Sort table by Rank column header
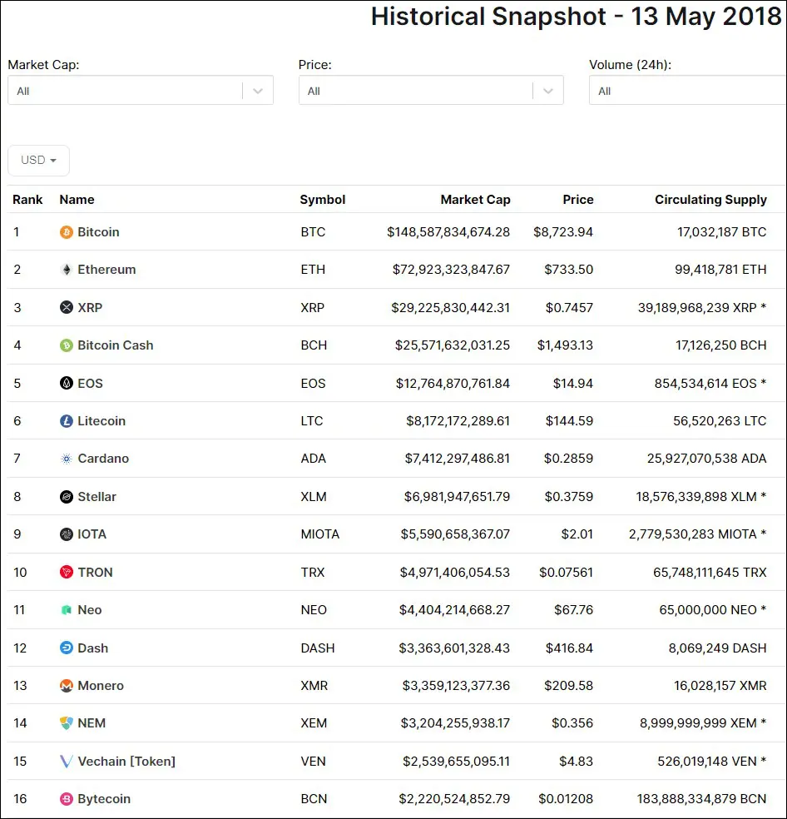787x819 pixels. coord(27,200)
